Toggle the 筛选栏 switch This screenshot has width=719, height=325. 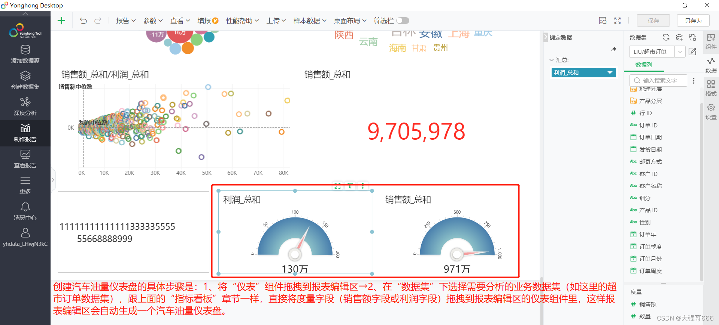click(x=403, y=21)
